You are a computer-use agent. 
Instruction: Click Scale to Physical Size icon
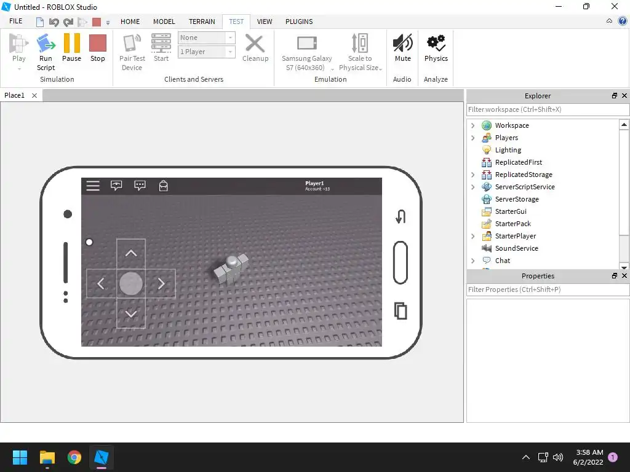(x=360, y=44)
